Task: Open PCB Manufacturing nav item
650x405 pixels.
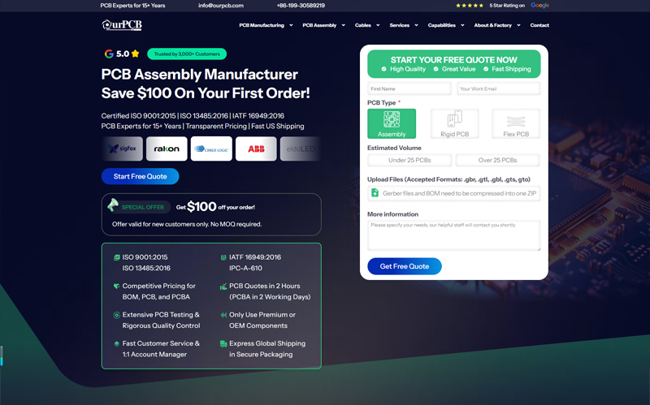Action: pos(262,25)
